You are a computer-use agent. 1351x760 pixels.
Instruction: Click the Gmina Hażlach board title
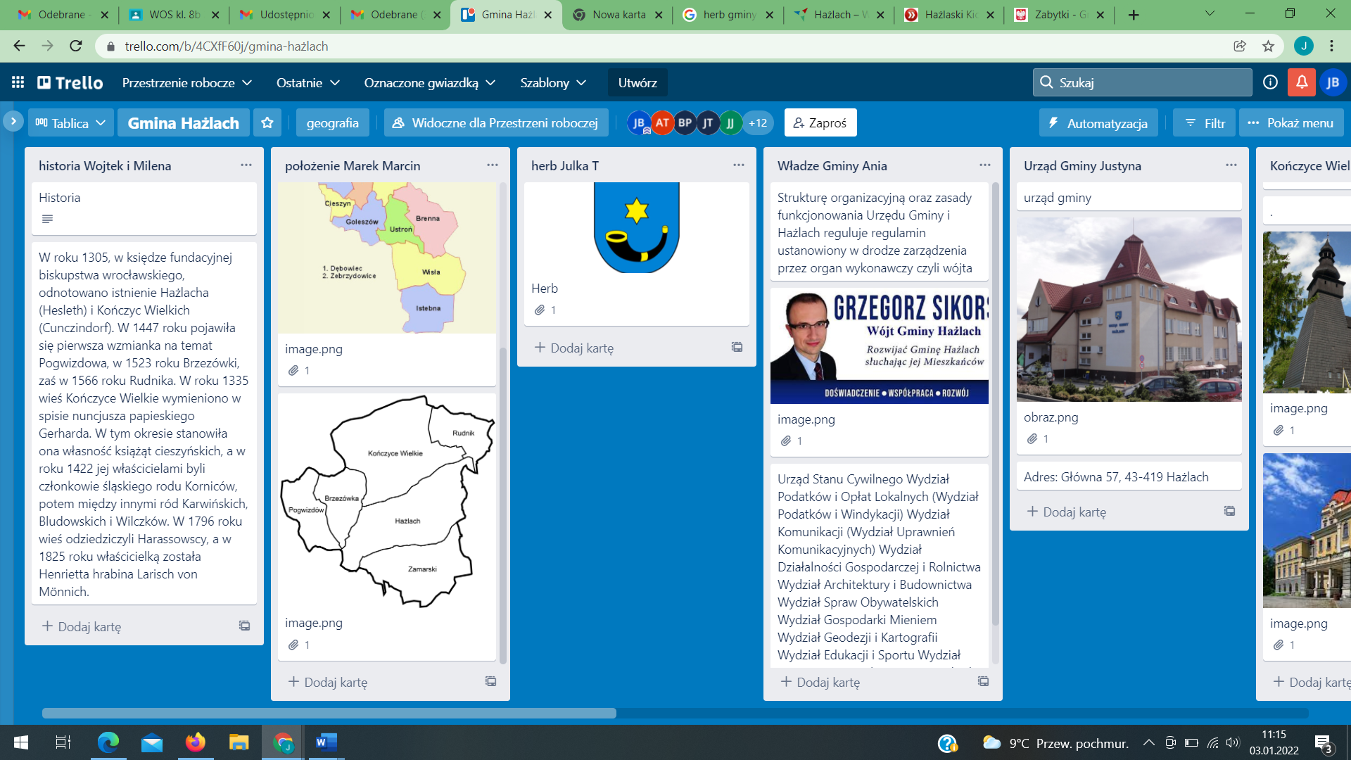[x=183, y=122]
